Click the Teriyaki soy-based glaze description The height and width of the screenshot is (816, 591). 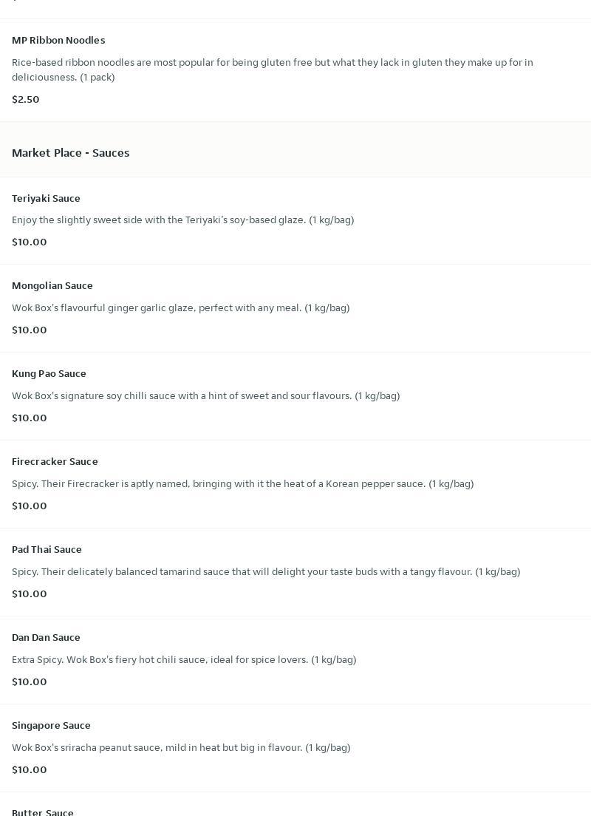182,220
